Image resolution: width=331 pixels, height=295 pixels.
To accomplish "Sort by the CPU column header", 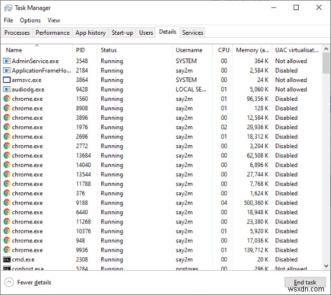I will pyautogui.click(x=223, y=50).
